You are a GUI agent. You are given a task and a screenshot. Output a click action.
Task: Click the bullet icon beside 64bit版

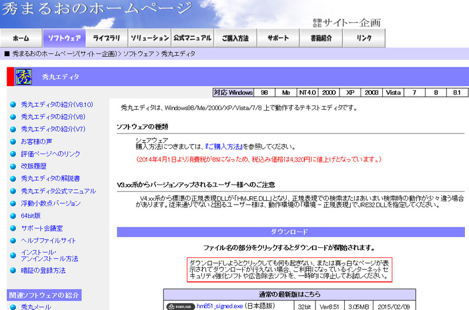13,215
